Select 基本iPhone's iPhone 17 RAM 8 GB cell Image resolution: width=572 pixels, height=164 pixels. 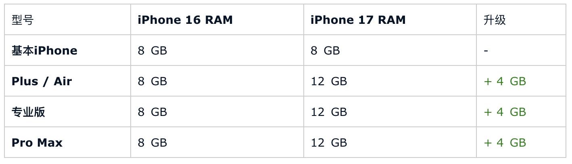pyautogui.click(x=325, y=50)
